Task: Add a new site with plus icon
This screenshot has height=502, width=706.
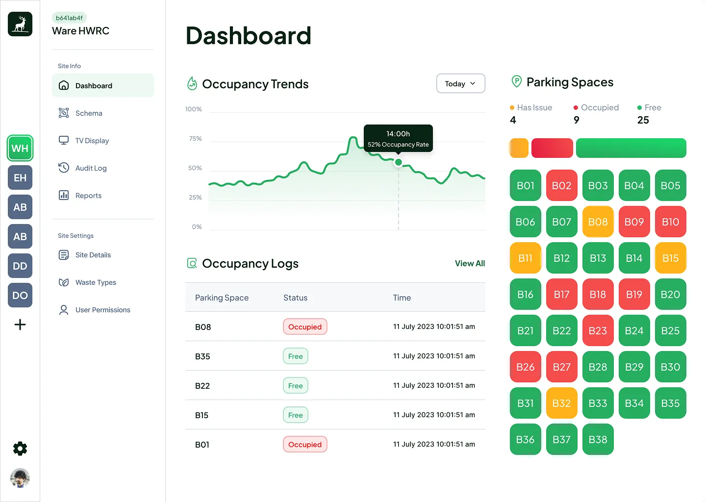Action: [x=20, y=325]
